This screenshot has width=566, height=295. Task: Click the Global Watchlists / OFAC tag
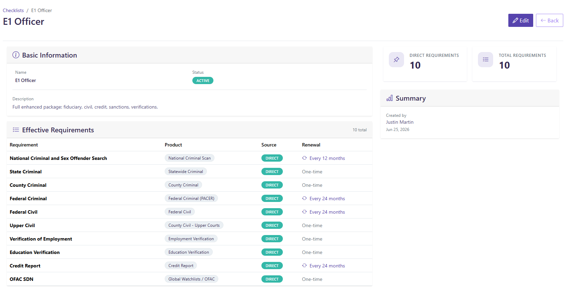[191, 279]
